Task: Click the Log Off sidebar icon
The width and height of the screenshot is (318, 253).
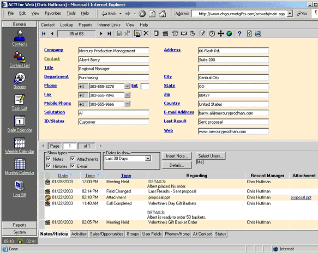Action: (20, 189)
